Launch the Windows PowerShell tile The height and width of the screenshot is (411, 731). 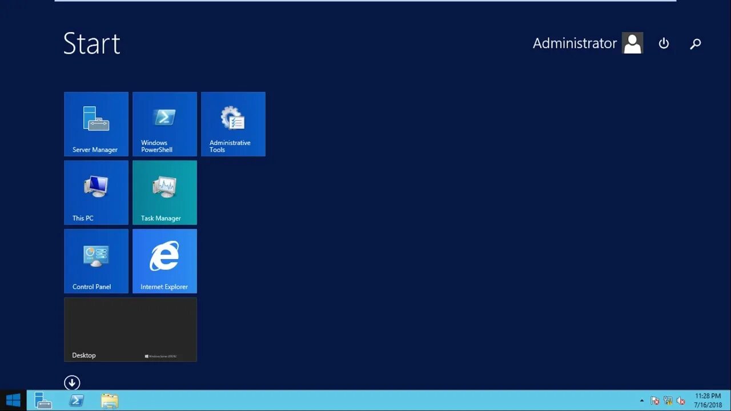click(x=164, y=124)
